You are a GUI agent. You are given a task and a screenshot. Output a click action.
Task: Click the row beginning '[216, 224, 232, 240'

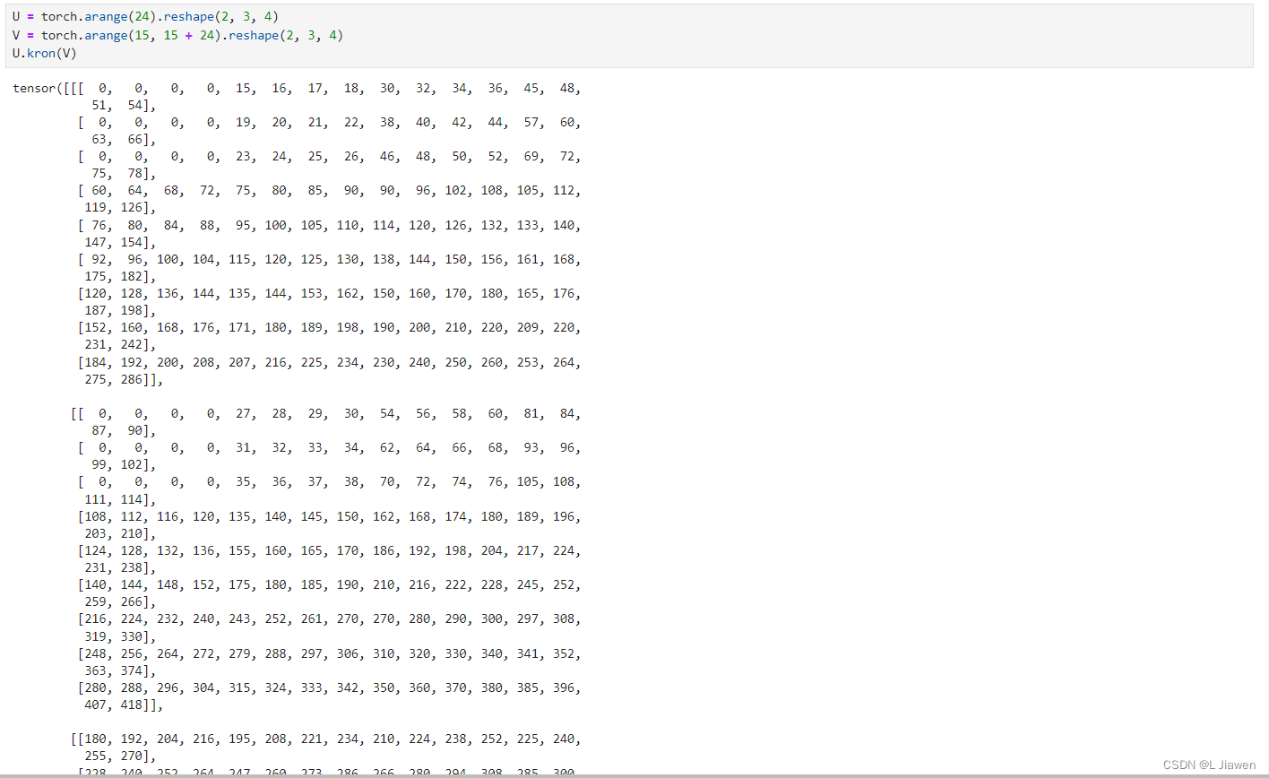329,618
